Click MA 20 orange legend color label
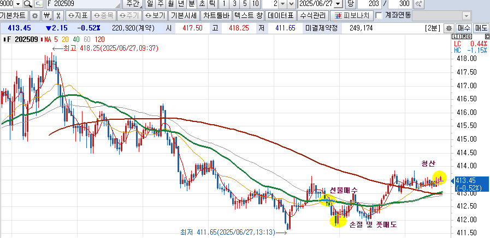The height and width of the screenshot is (238, 490). [65, 40]
